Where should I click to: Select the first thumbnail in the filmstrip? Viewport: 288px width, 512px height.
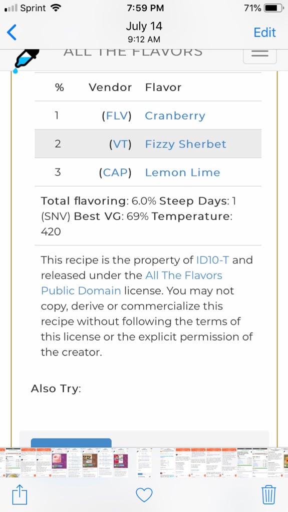3,462
